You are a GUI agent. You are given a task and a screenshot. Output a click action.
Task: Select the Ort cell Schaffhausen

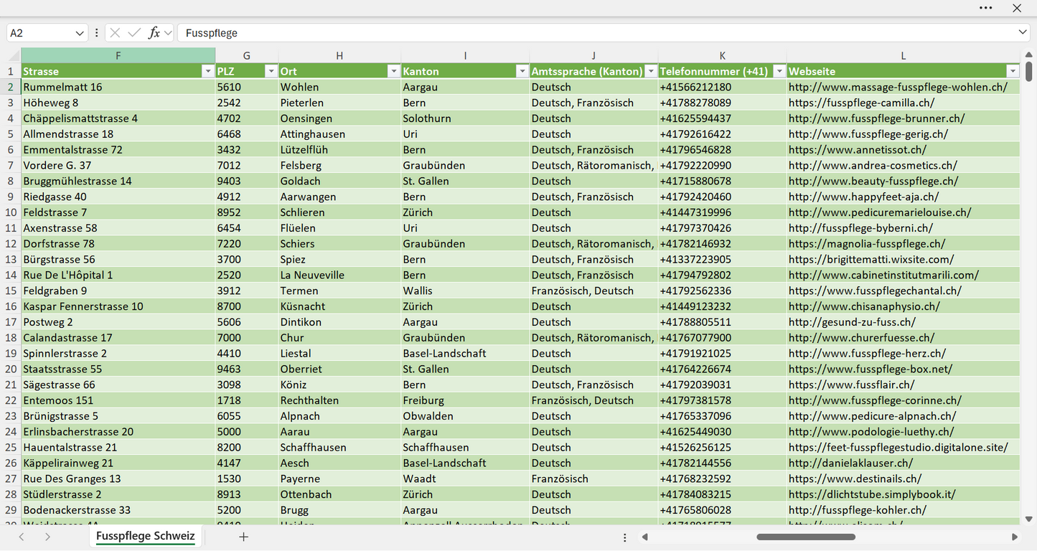pyautogui.click(x=339, y=448)
